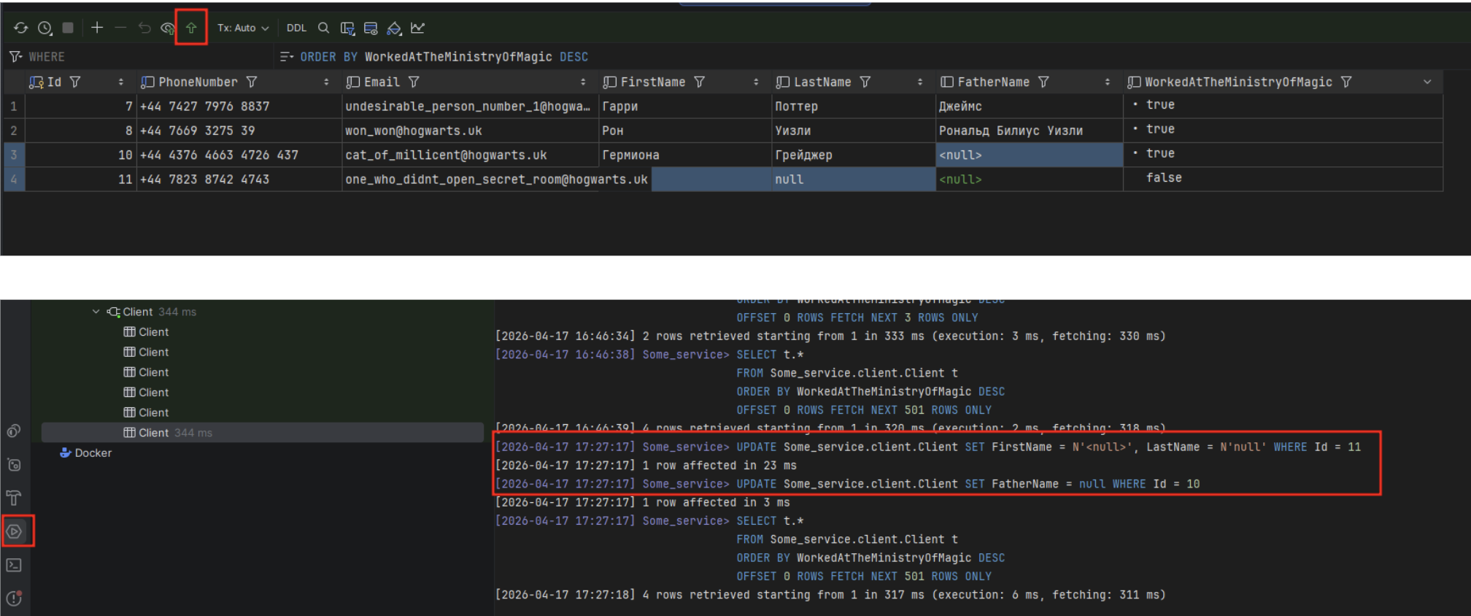
Task: Select the LastName cell containing null
Action: pyautogui.click(x=853, y=180)
